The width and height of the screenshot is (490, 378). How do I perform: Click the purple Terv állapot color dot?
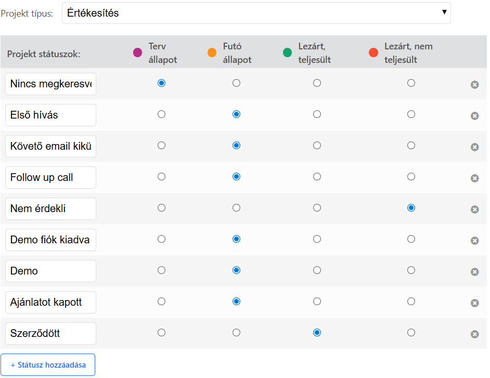tap(138, 53)
